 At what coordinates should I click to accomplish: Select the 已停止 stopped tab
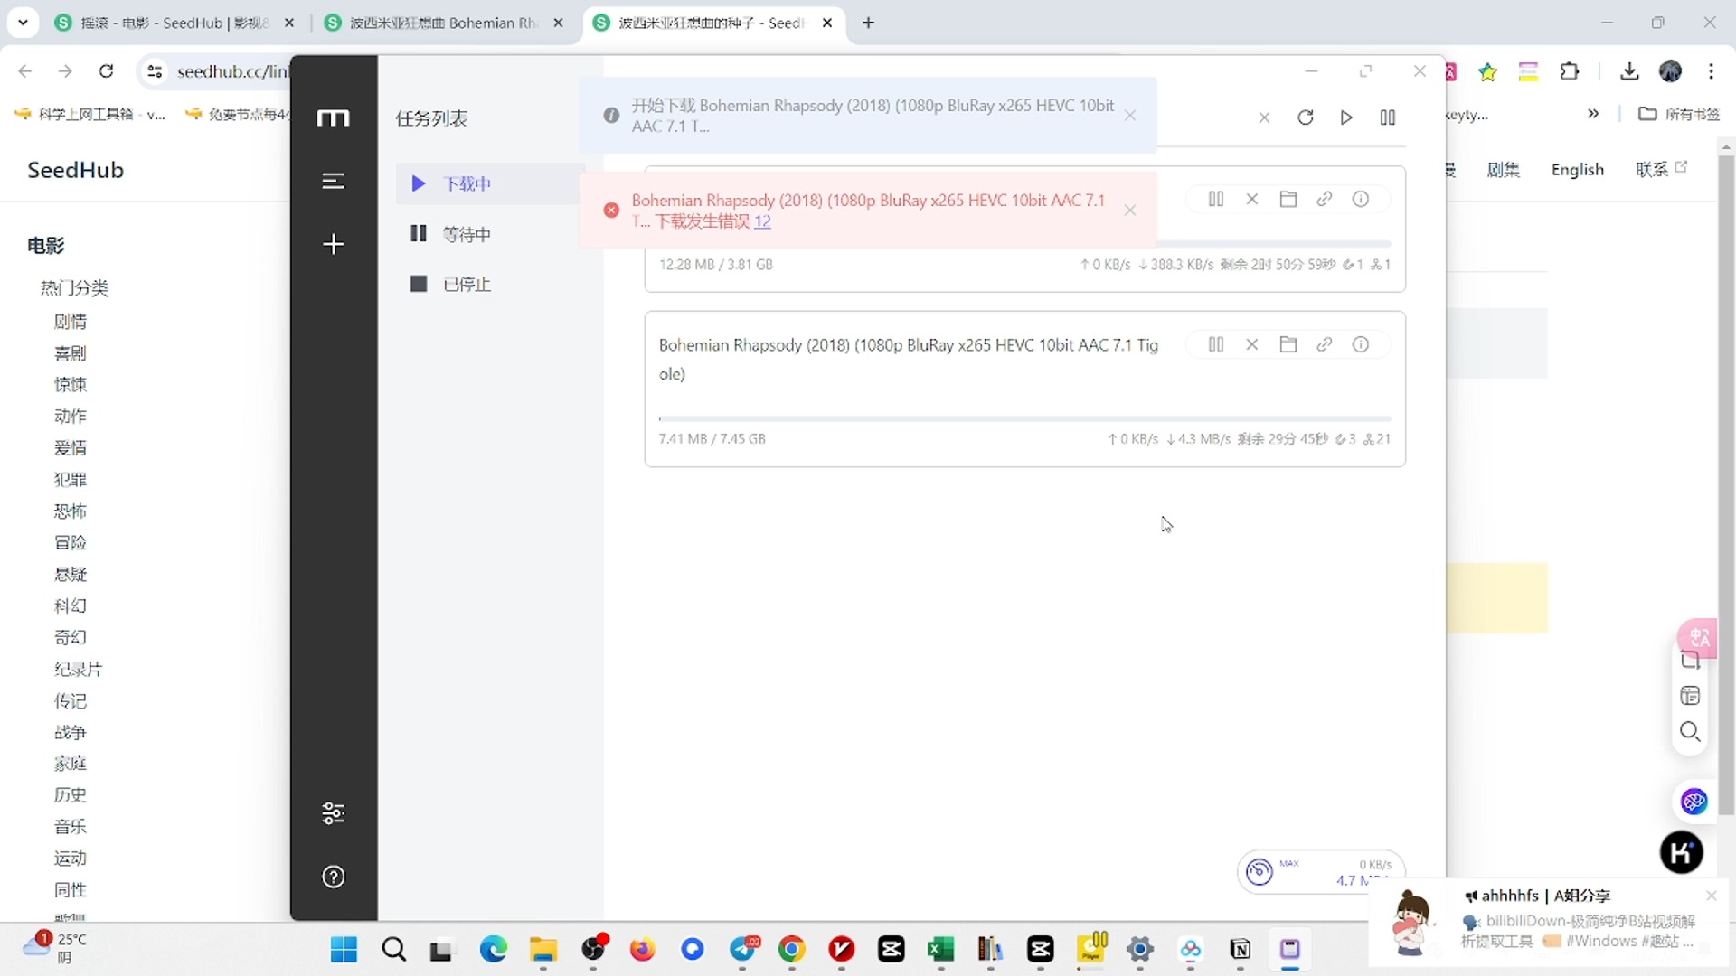tap(490, 284)
